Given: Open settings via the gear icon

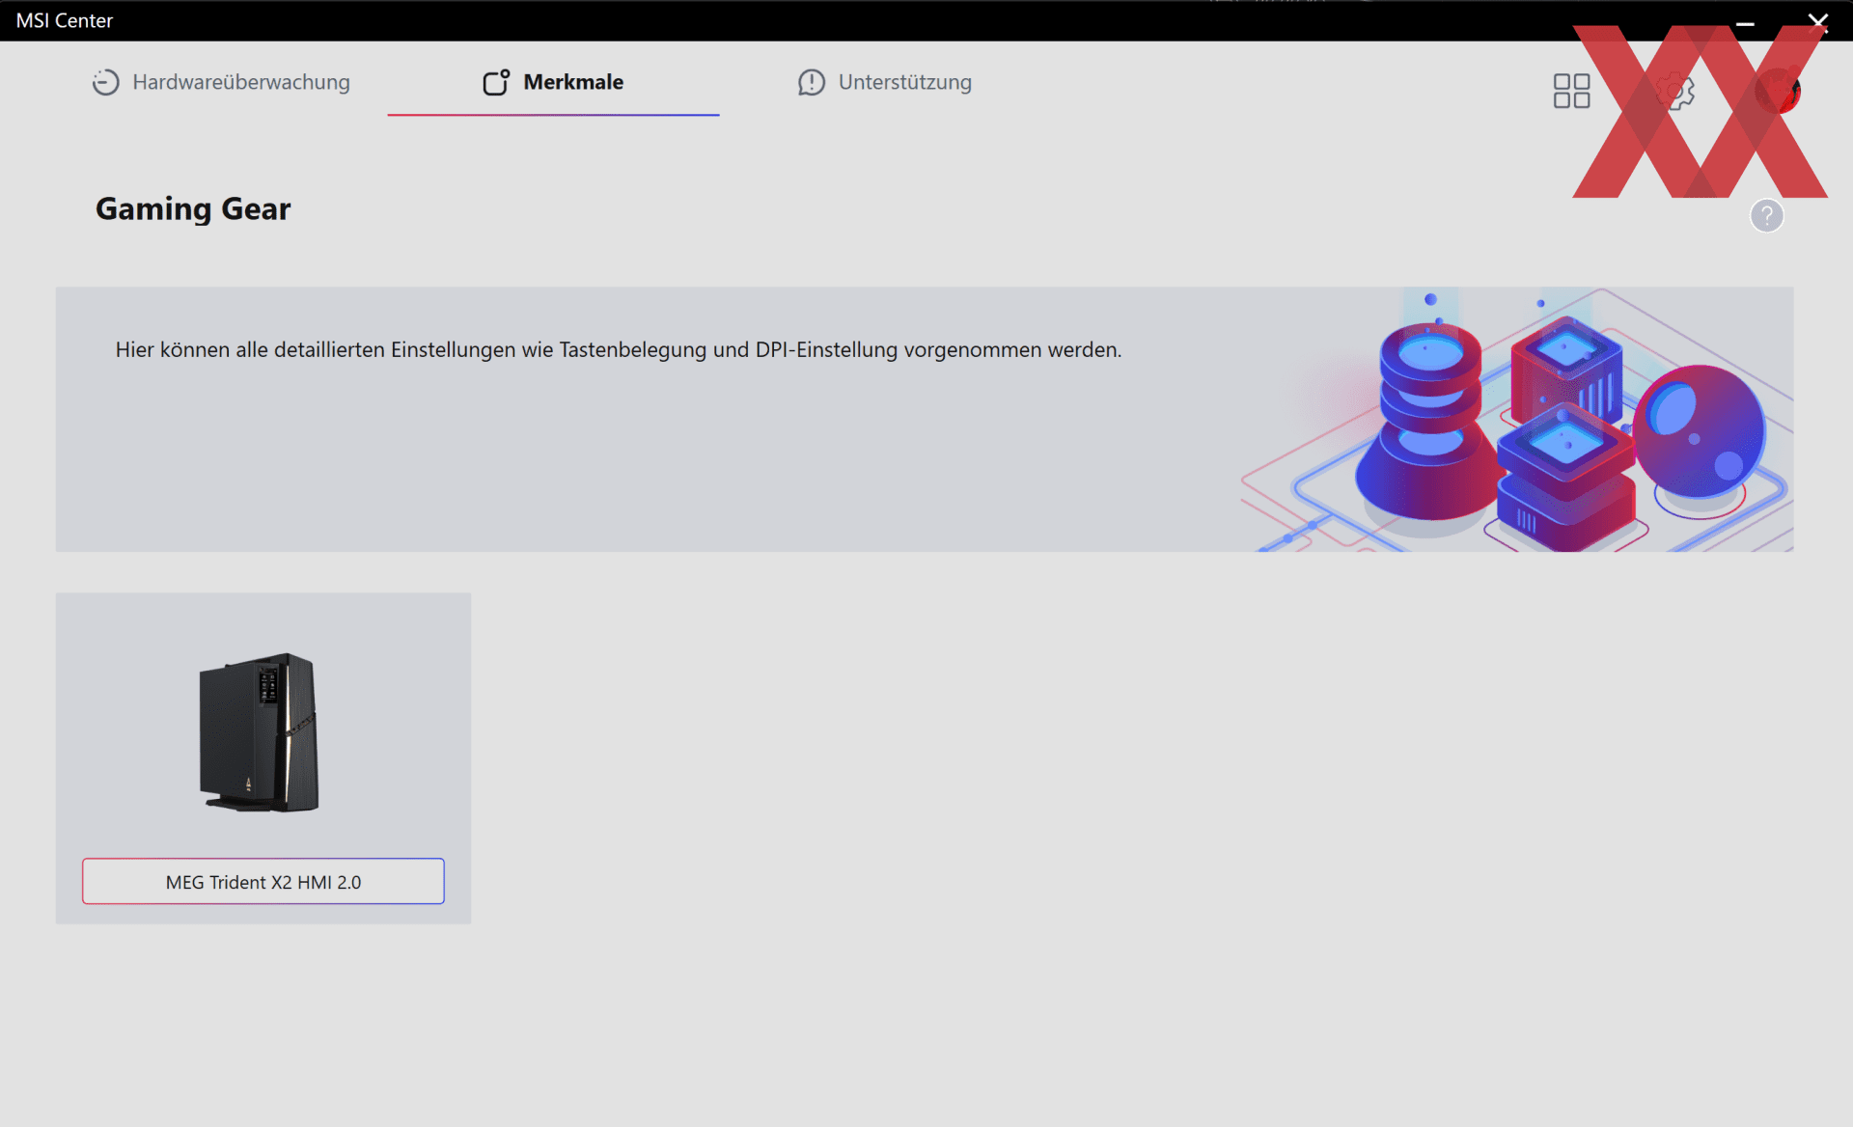Looking at the screenshot, I should click(x=1675, y=91).
